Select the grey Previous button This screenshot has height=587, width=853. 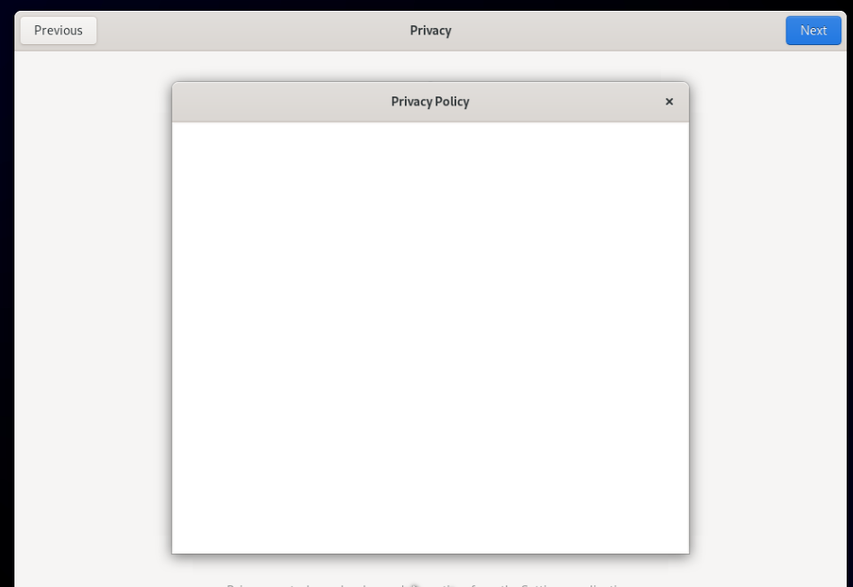pyautogui.click(x=59, y=31)
